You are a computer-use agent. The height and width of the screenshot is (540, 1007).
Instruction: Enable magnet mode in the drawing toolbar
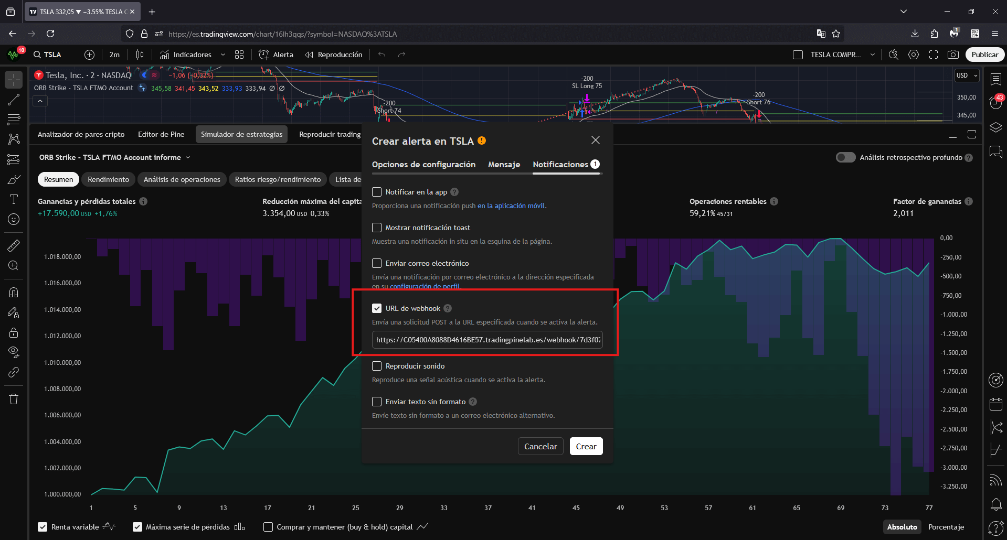[14, 292]
